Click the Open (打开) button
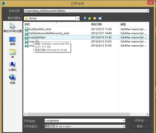 [140, 121]
